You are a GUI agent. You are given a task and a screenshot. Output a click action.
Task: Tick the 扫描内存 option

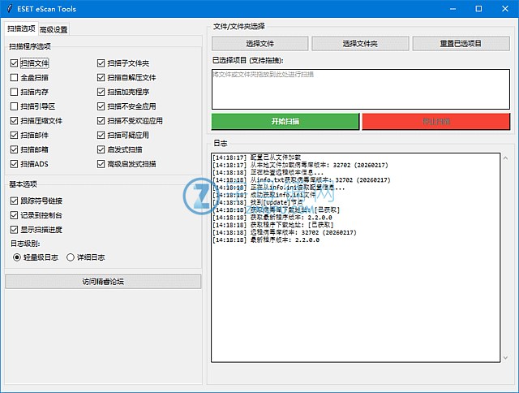(x=15, y=92)
